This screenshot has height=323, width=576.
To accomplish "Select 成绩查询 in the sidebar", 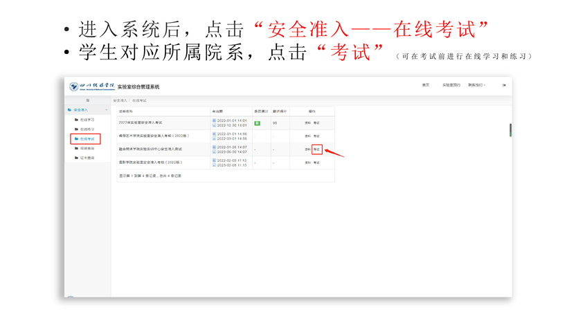I will tap(88, 148).
